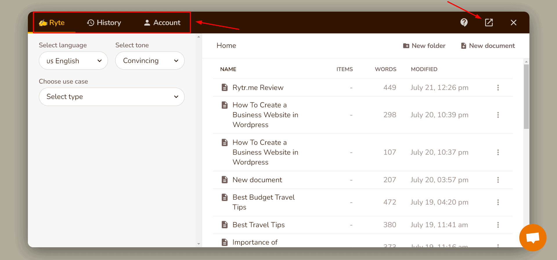Open the orange chat support bubble
The image size is (557, 260).
point(533,237)
